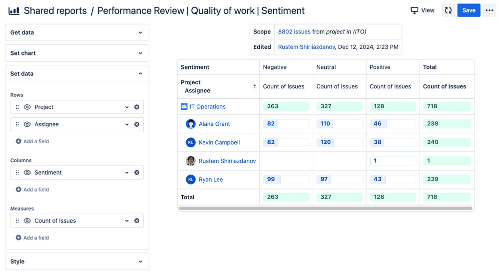Open the three-dot more options menu
This screenshot has height=277, width=499.
tap(489, 10)
